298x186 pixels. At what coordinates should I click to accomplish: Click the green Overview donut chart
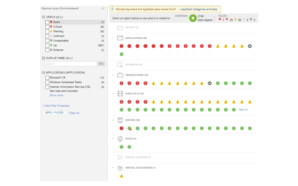(193, 18)
